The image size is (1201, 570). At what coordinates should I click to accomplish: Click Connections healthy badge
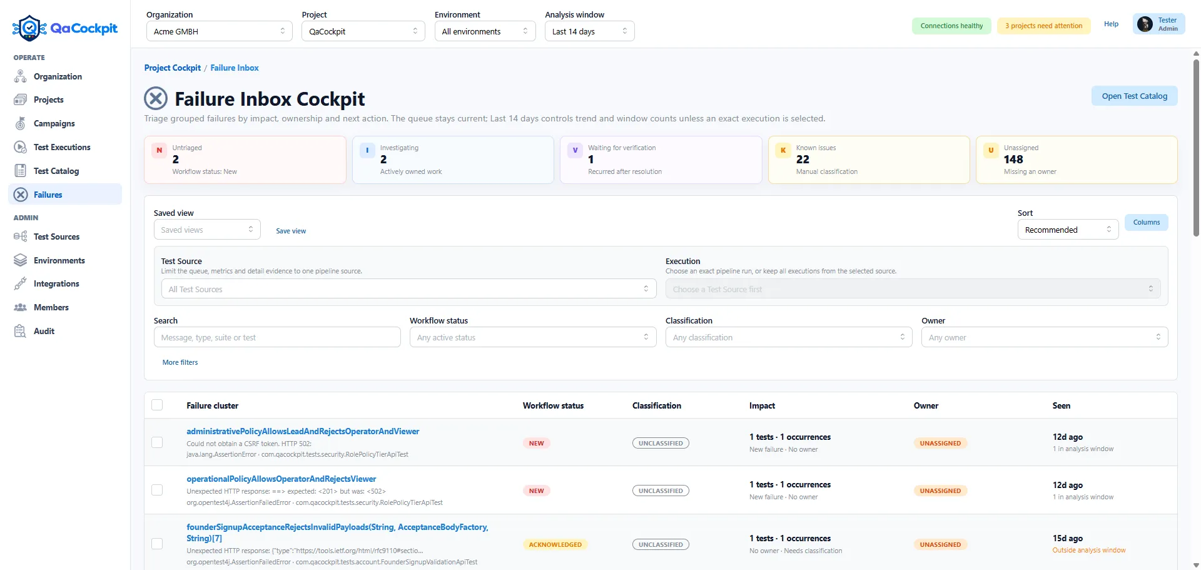[951, 26]
